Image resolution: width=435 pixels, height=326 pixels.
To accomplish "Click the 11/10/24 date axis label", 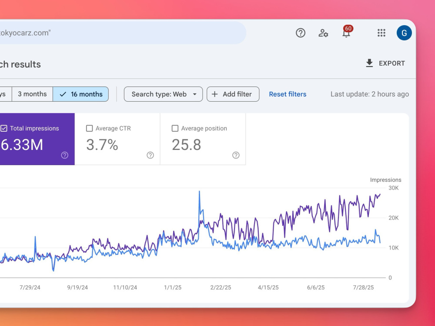I will tap(125, 287).
